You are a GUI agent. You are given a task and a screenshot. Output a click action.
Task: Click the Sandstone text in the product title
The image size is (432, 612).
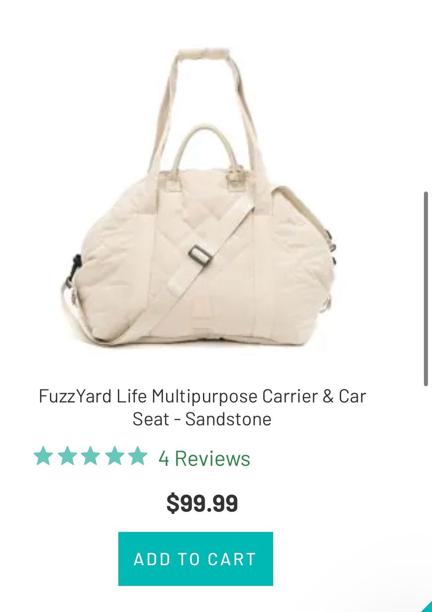tap(228, 419)
